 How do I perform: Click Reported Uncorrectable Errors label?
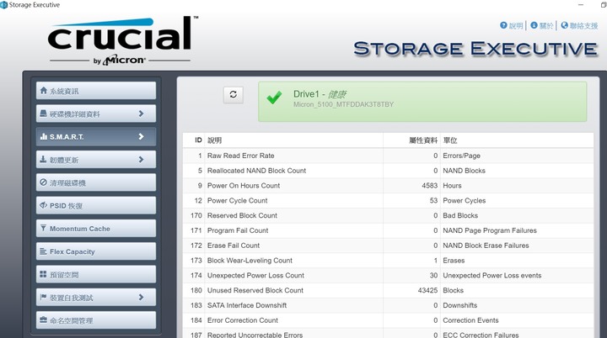pos(255,335)
